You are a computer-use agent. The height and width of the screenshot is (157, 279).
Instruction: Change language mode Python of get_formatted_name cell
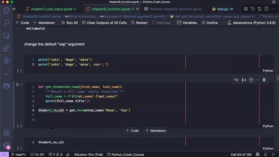coord(268,126)
